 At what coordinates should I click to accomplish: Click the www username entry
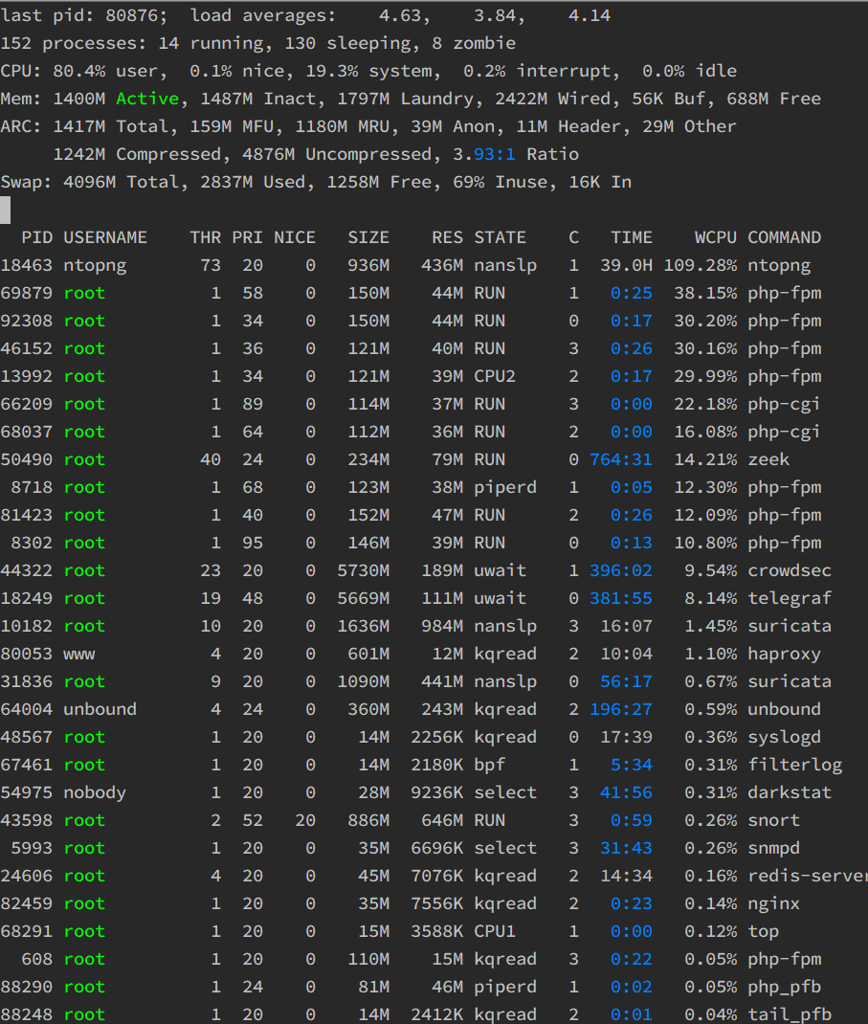pyautogui.click(x=79, y=654)
